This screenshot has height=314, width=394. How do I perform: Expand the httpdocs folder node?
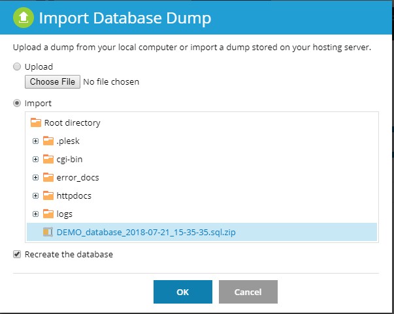coord(35,195)
